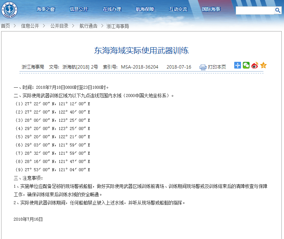Image resolution: width=284 pixels, height=239 pixels.
Task: Open the 在线办理 menu
Action: [112, 9]
